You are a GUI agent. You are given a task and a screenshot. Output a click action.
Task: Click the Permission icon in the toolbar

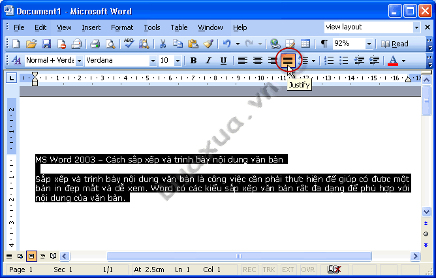coord(61,44)
